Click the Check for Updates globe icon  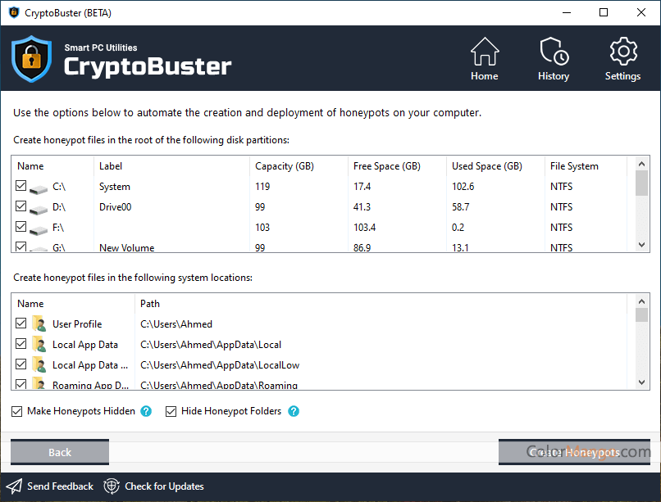(112, 486)
